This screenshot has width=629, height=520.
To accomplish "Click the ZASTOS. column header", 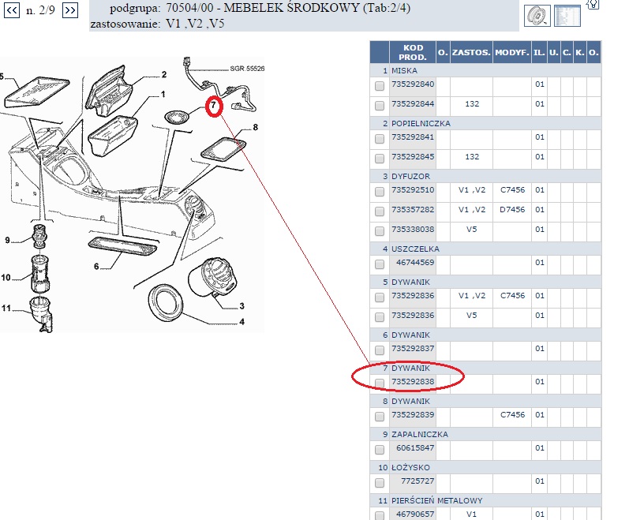I will 471,52.
